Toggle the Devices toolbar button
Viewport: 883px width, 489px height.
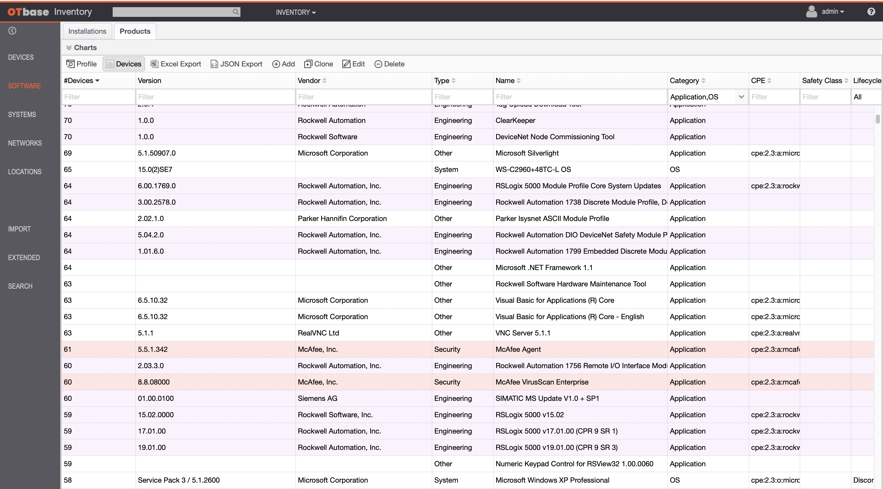point(124,64)
